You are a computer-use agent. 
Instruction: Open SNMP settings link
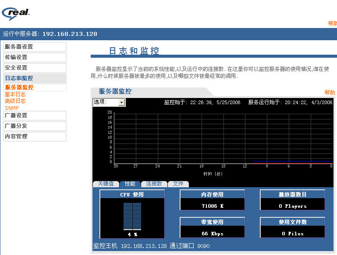[x=12, y=108]
